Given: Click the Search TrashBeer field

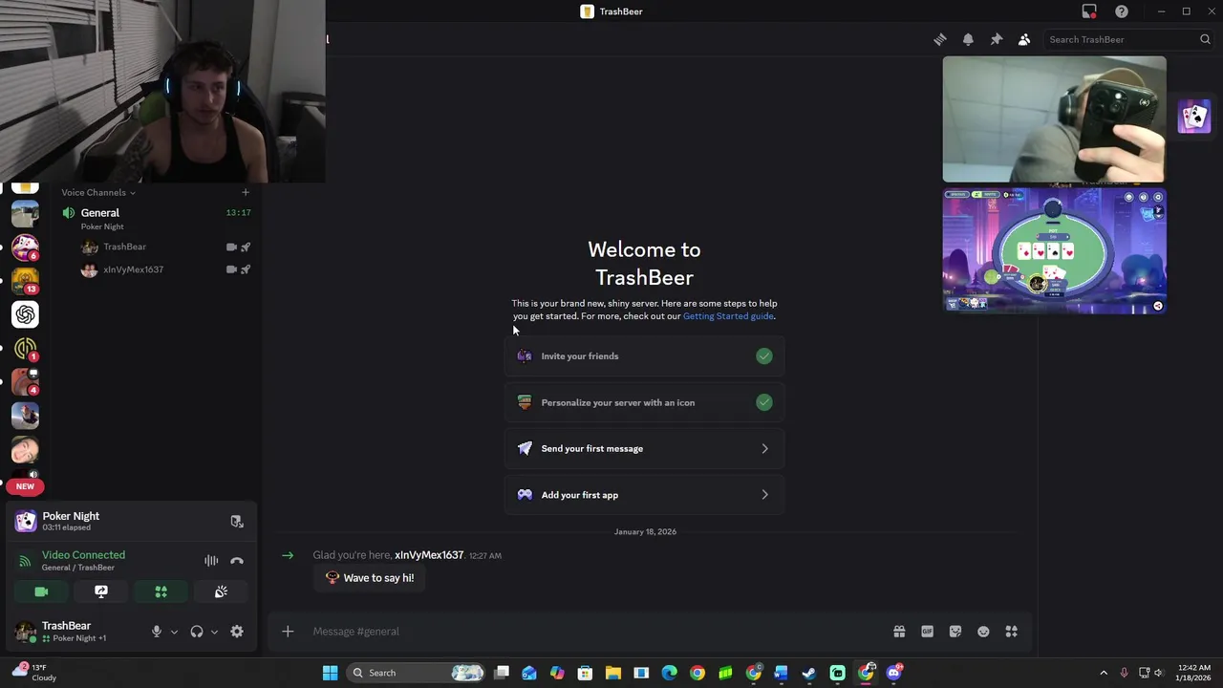Looking at the screenshot, I should click(1127, 39).
